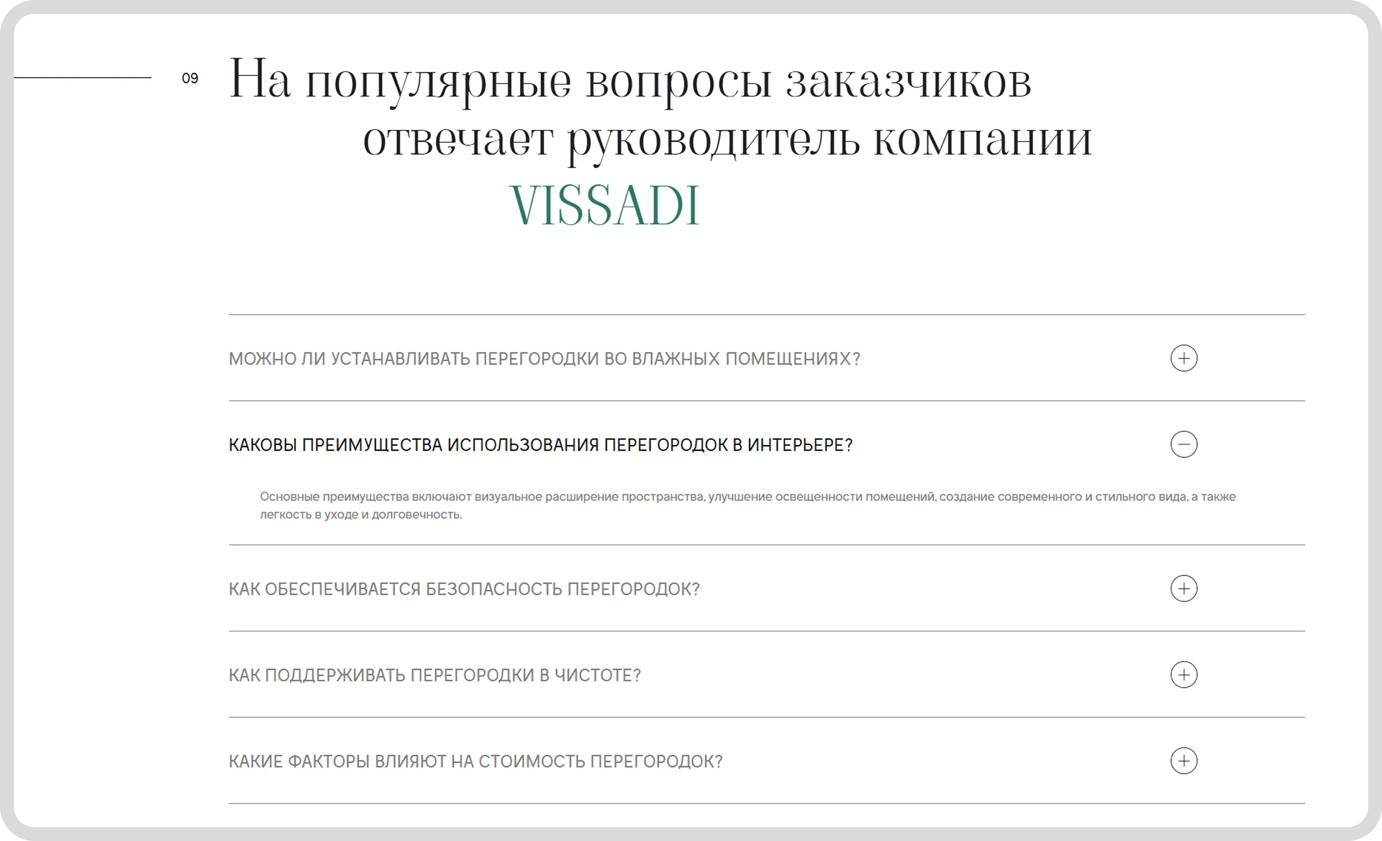Expand the question about factors affecting partition cost

(476, 761)
